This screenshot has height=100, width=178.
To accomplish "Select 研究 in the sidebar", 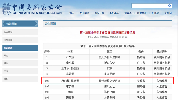I will pos(20,56).
